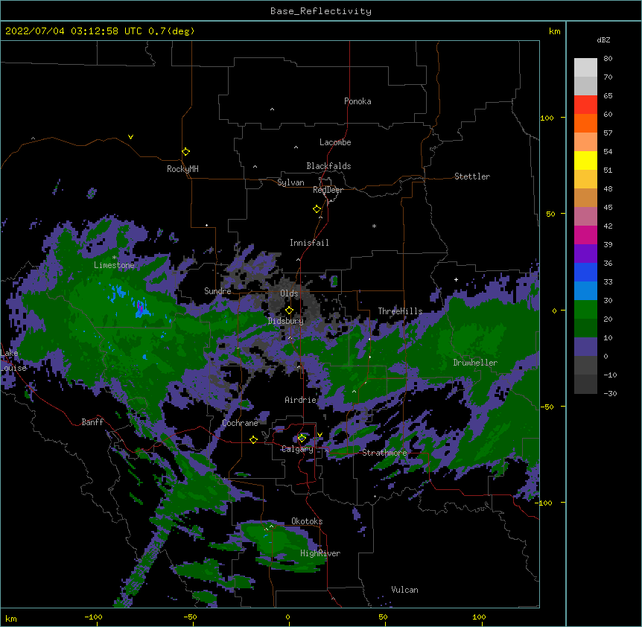Click the Drumheller town label
Image resolution: width=642 pixels, height=627 pixels.
pyautogui.click(x=475, y=363)
